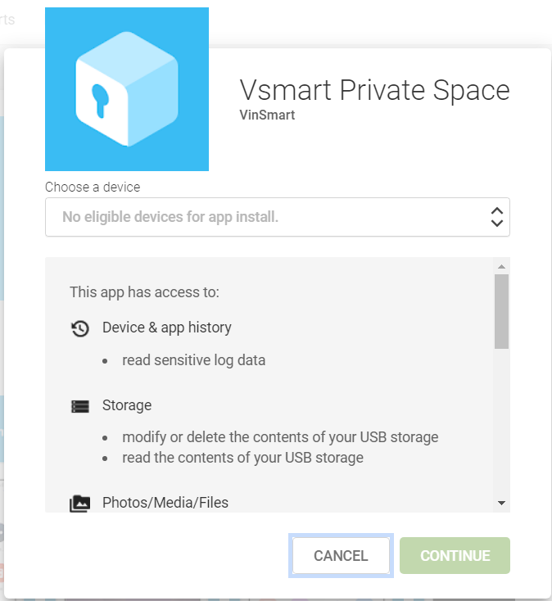Click the device selector up-down arrows

496,217
